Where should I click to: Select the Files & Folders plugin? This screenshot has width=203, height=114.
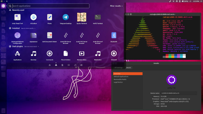click(66, 55)
